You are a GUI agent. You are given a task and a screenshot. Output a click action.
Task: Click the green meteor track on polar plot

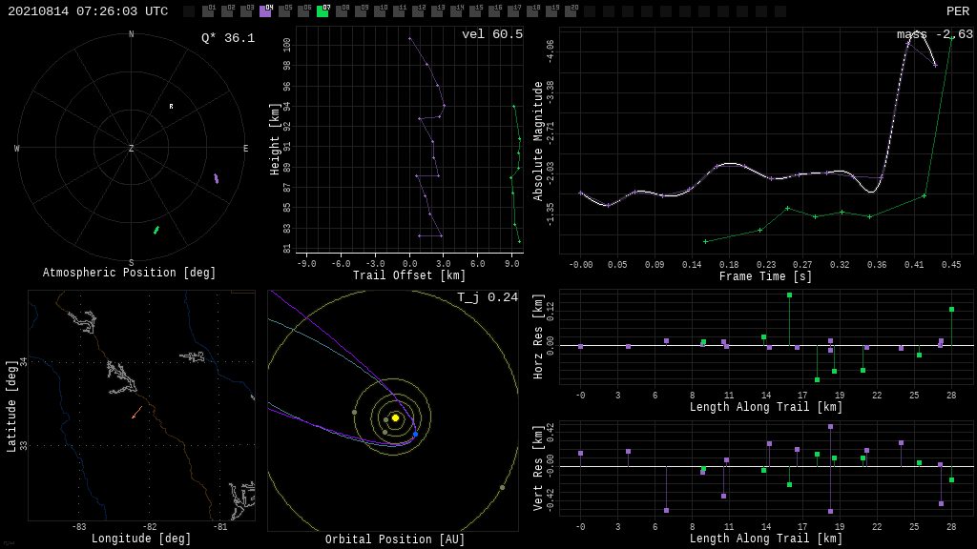(156, 230)
